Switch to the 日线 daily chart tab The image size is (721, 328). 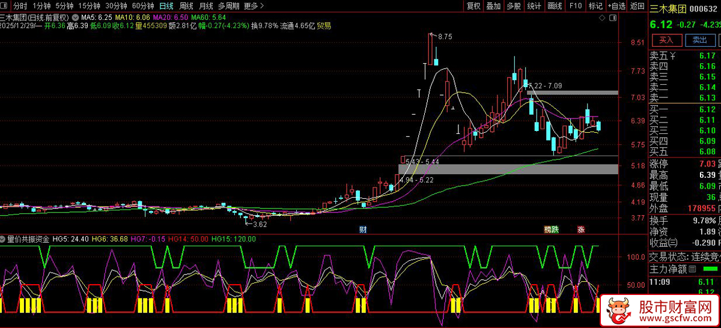[166, 6]
